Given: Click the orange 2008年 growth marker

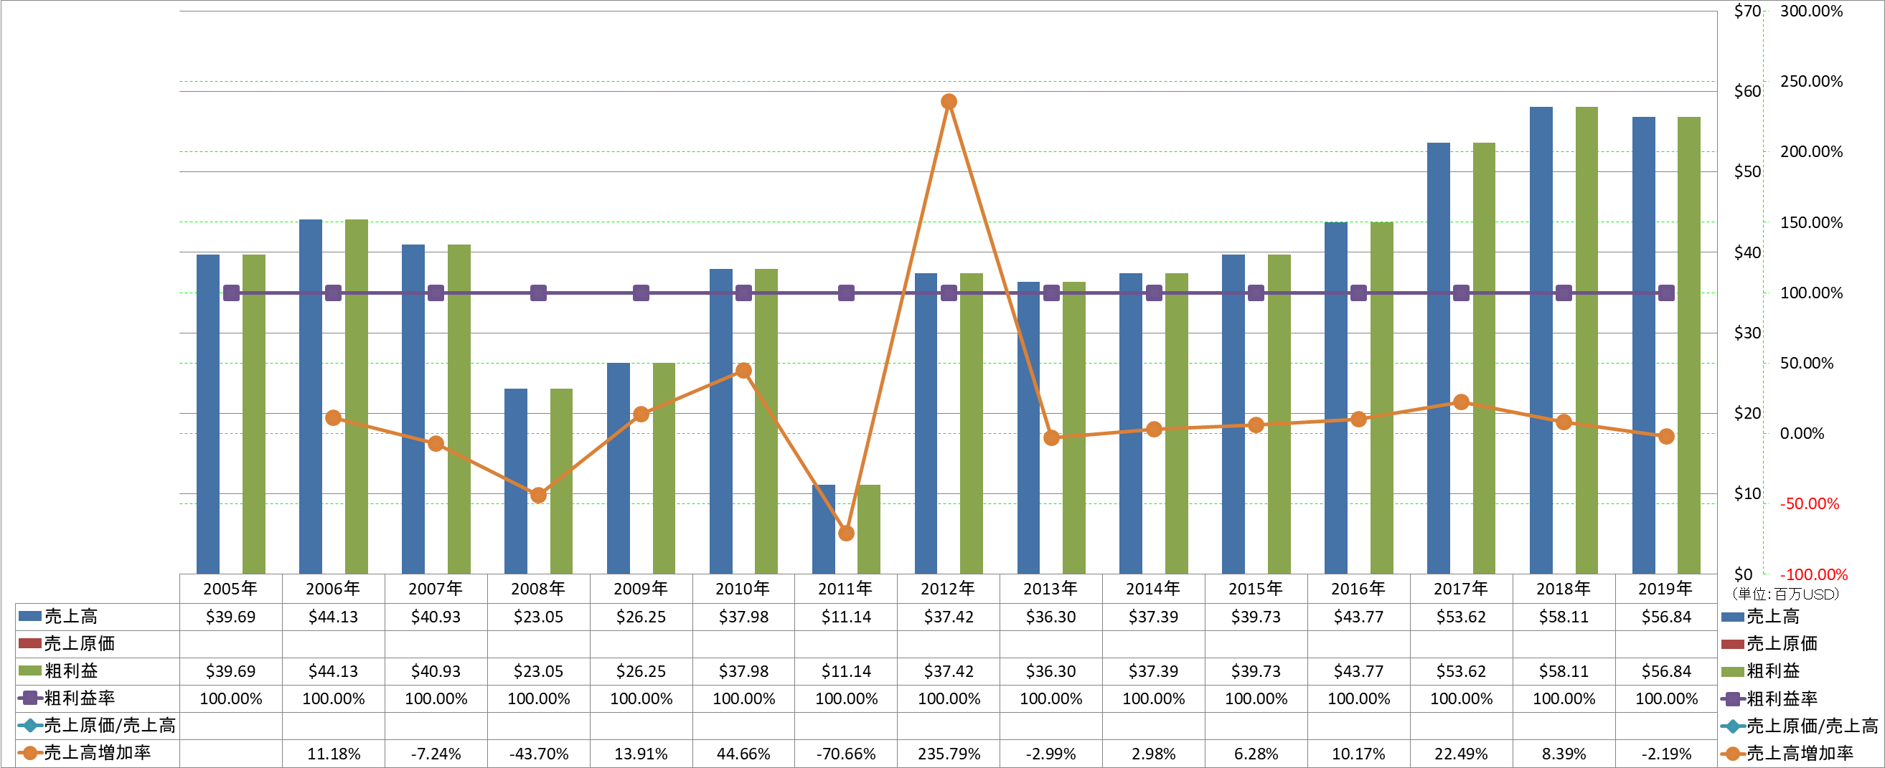Looking at the screenshot, I should click(x=538, y=496).
